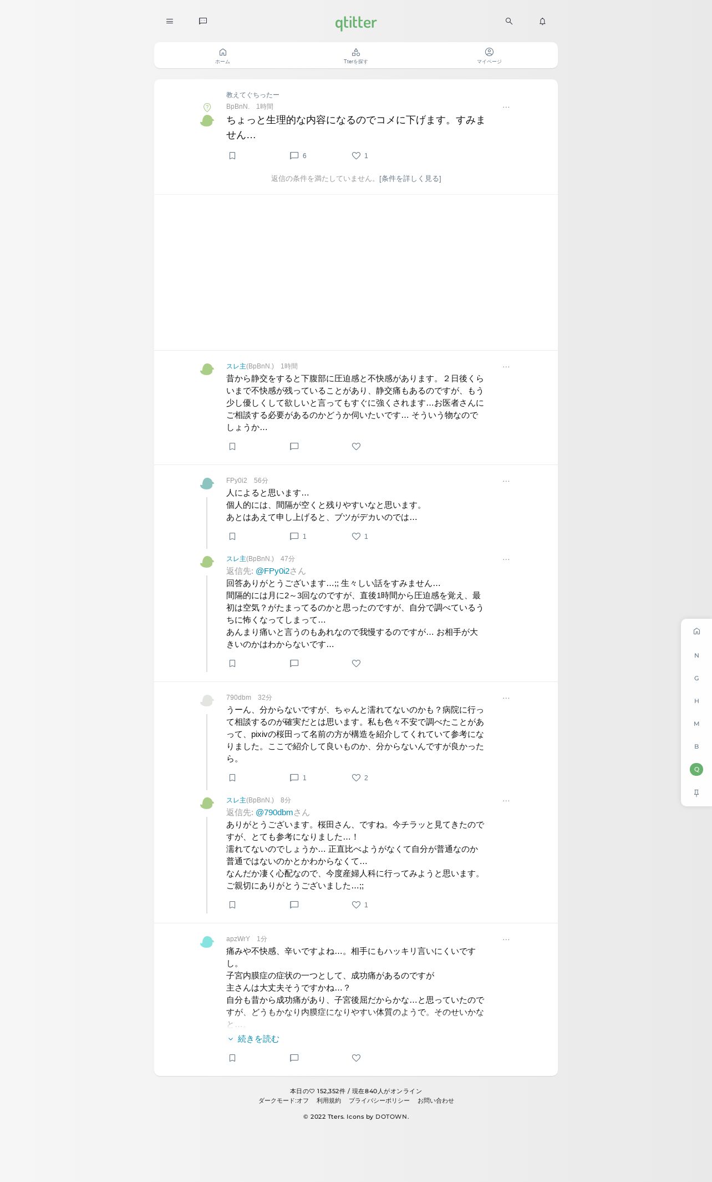Image resolution: width=712 pixels, height=1182 pixels.
Task: Open the notifications bell icon
Action: (542, 21)
